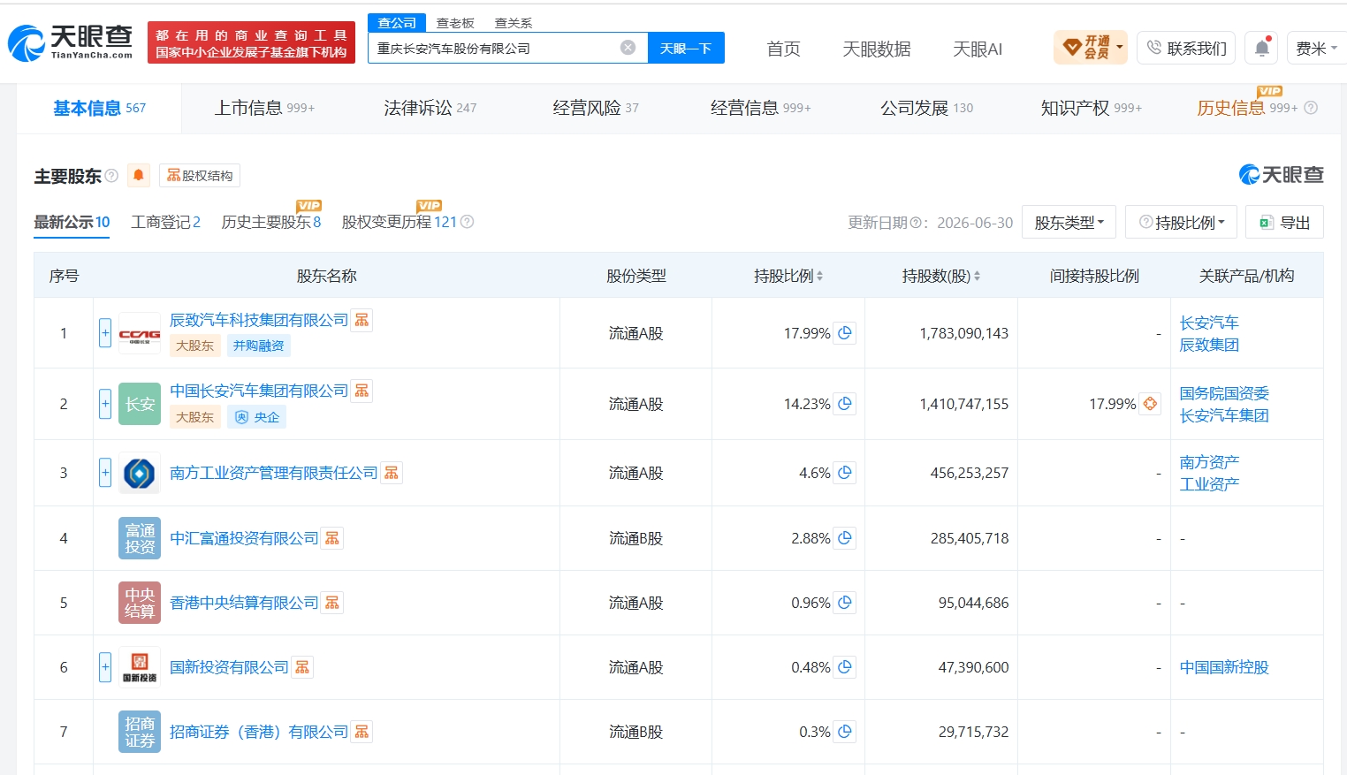Click the 天眼一下 search button
Screen dimensions: 1347x775
pyautogui.click(x=686, y=48)
